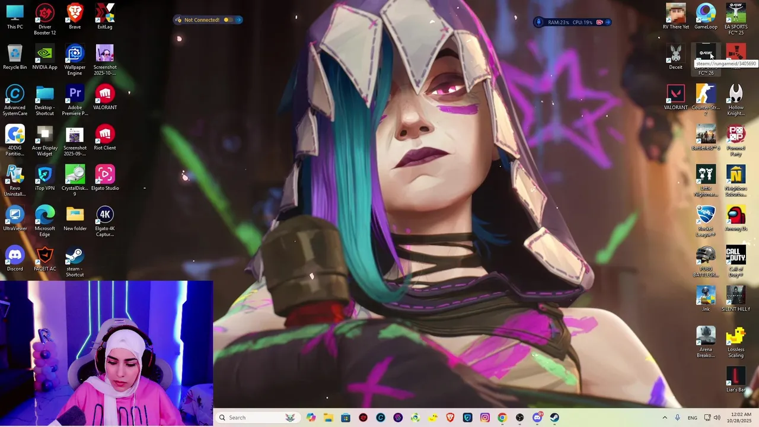Launch the NVIDIA App shortcut
This screenshot has height=427, width=759.
click(44, 57)
